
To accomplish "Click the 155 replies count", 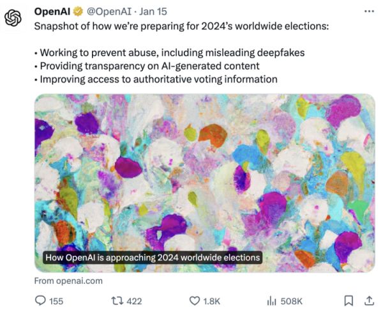I will click(56, 301).
